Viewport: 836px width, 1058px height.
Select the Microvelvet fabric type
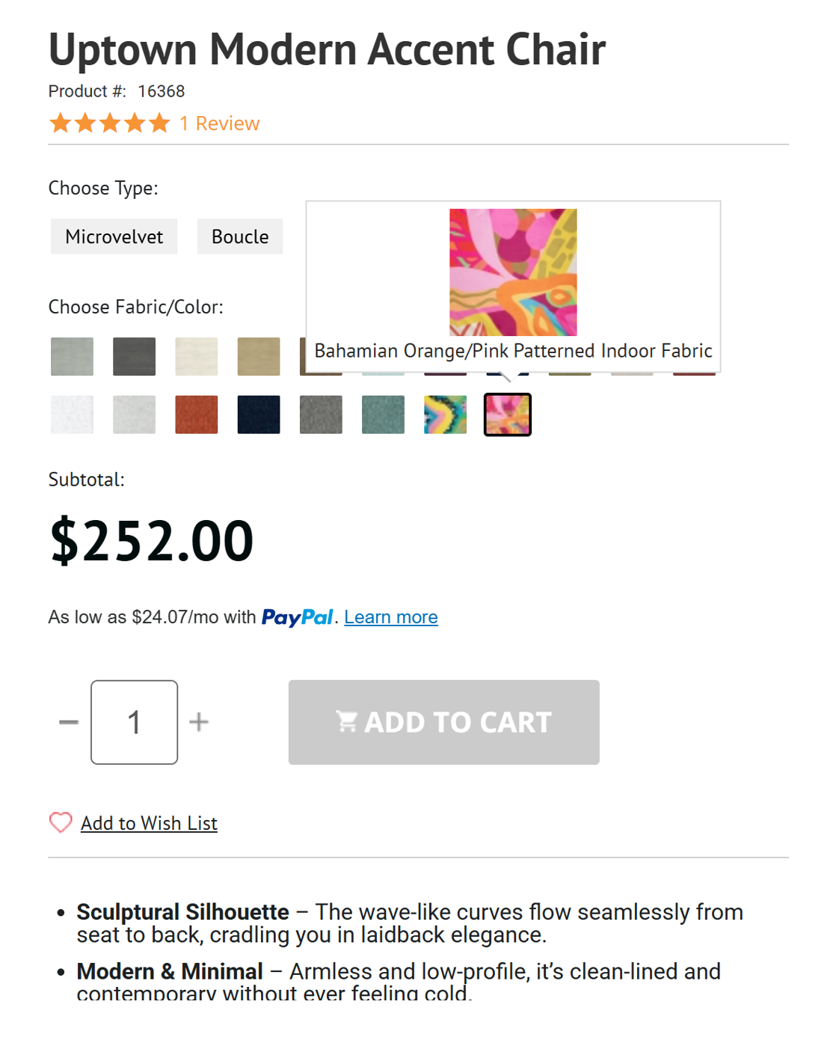point(114,236)
